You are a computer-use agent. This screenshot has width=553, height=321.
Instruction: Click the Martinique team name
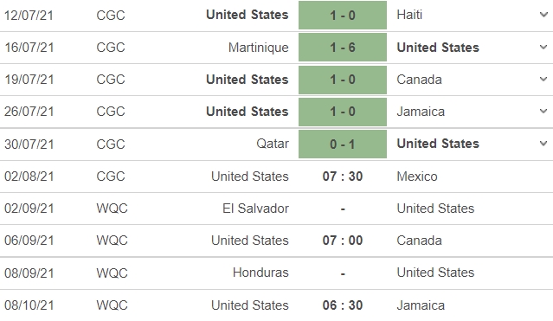coord(259,48)
